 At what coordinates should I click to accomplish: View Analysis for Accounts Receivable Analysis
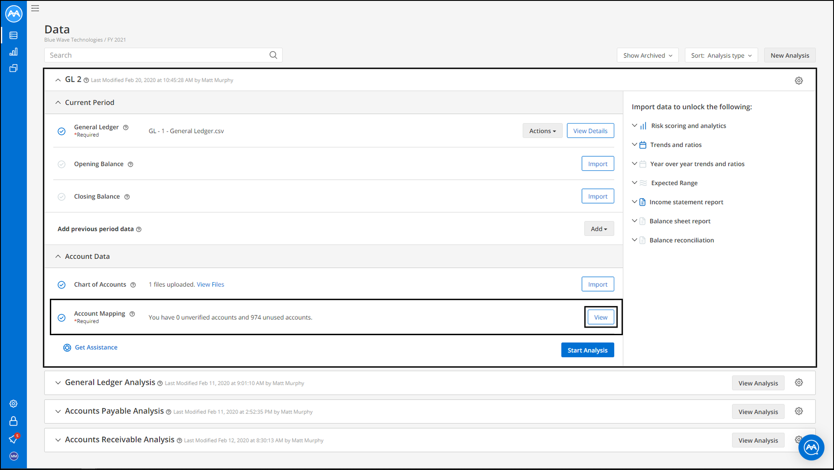point(758,440)
